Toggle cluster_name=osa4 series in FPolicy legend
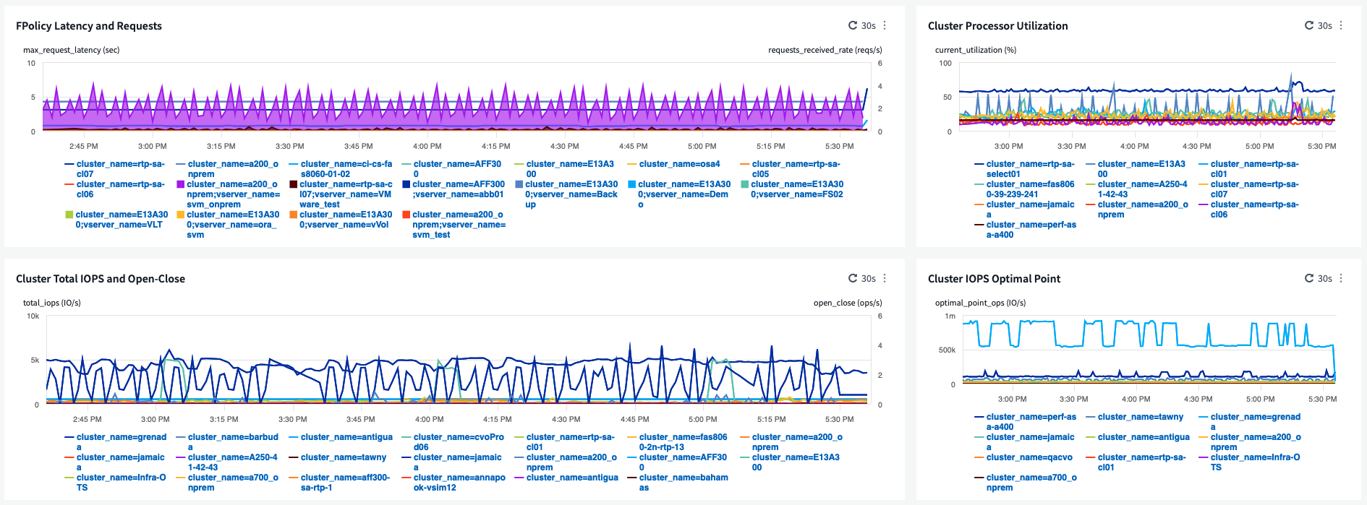1367x505 pixels. click(679, 164)
